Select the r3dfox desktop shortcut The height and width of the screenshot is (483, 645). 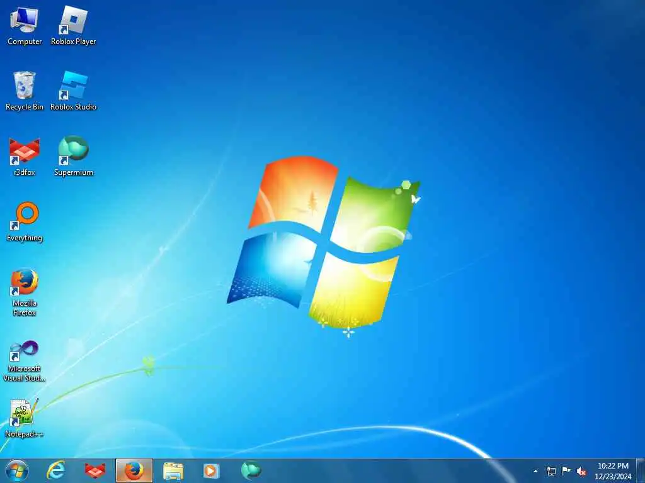(x=25, y=157)
